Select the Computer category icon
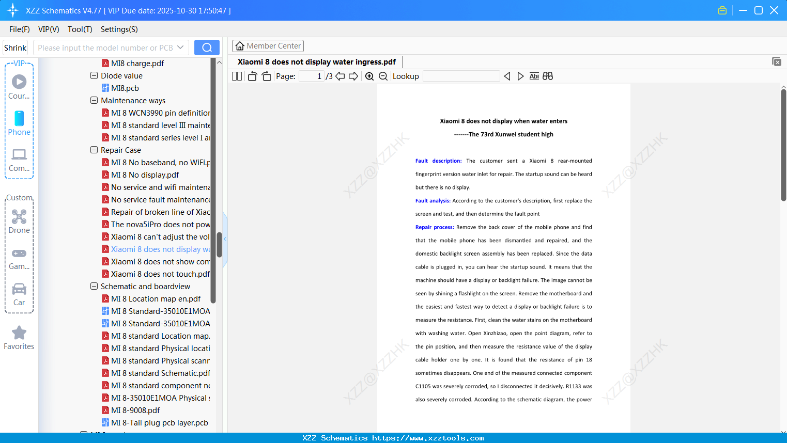This screenshot has height=443, width=787. [x=19, y=160]
